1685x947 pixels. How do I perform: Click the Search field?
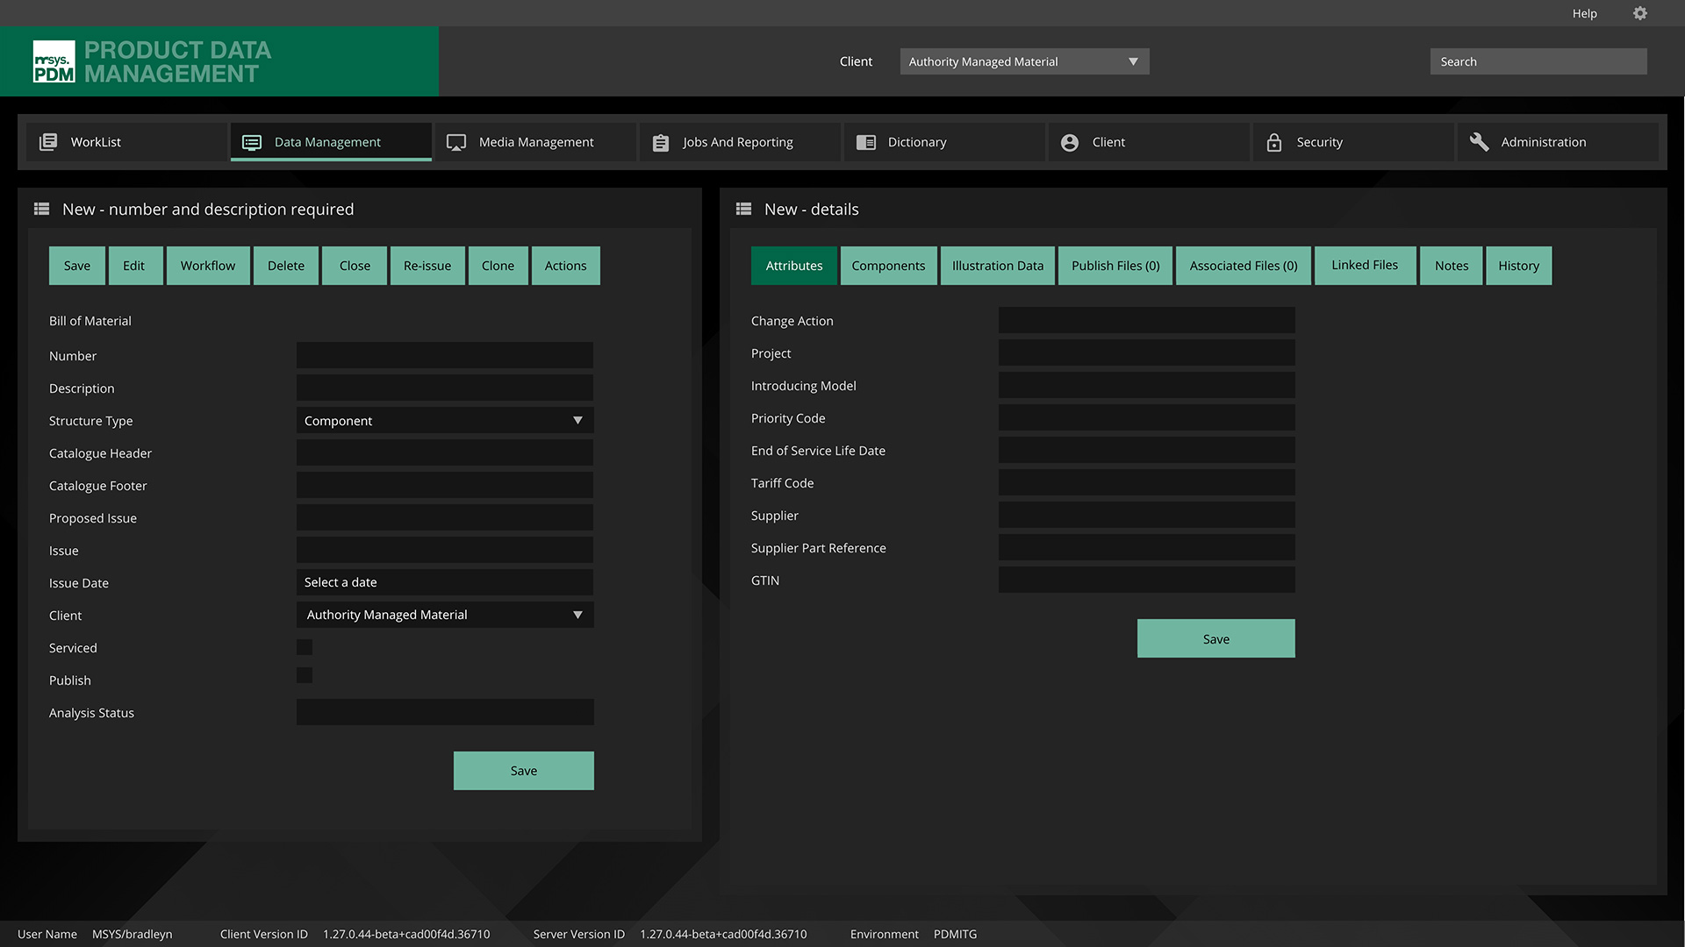point(1538,61)
